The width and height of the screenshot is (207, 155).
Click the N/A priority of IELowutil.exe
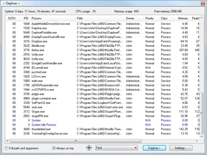pos(148,68)
